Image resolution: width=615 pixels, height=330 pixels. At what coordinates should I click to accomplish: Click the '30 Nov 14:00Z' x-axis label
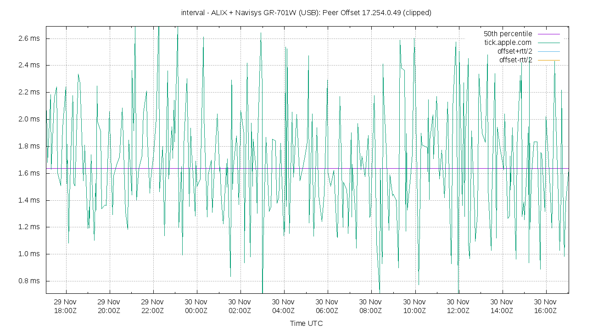502,306
